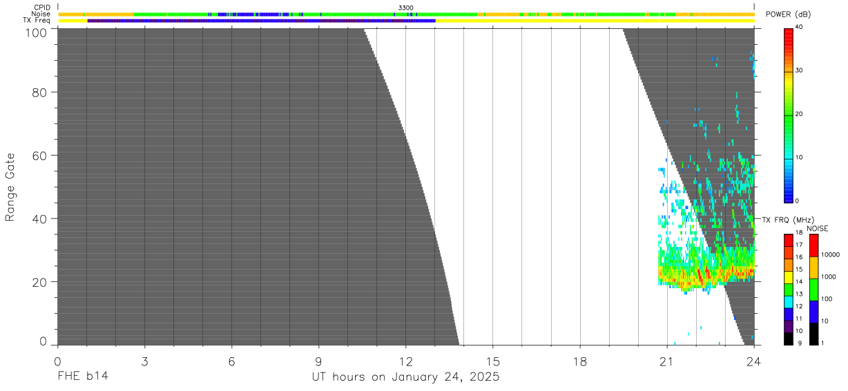Click the x-axis tick label 18
This screenshot has width=848, height=391.
point(580,361)
